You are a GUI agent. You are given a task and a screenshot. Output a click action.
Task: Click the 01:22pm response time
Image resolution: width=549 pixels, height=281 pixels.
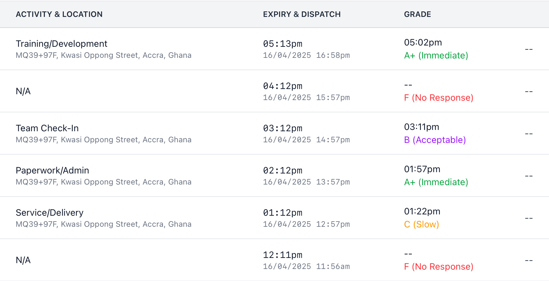point(422,211)
